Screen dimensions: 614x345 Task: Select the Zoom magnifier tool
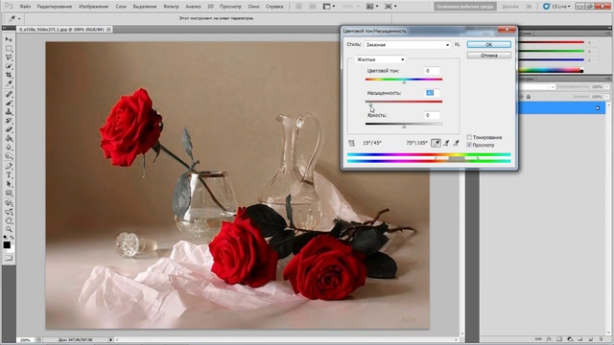[9, 229]
